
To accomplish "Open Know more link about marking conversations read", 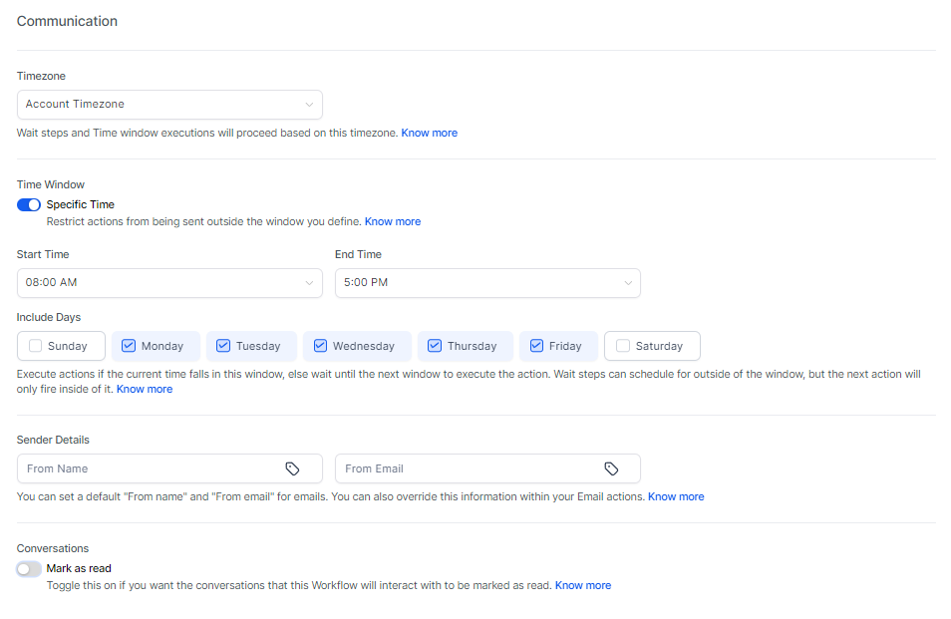I will [x=583, y=585].
